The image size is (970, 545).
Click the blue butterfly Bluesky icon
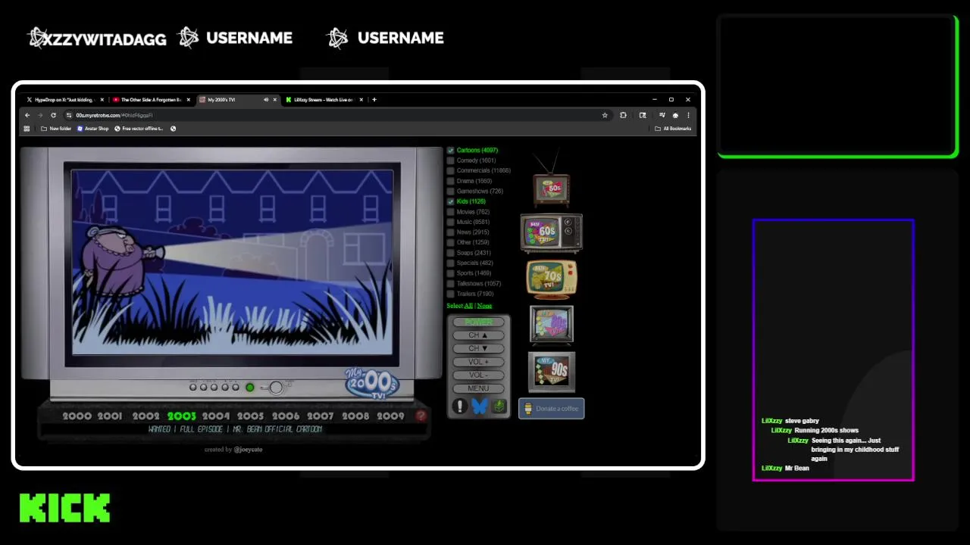point(479,406)
